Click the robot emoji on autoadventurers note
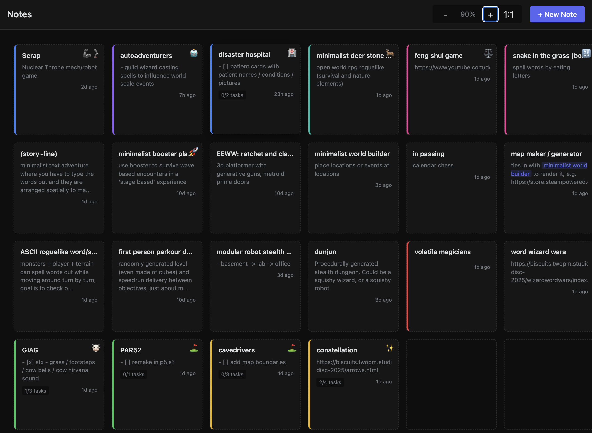 [x=194, y=53]
